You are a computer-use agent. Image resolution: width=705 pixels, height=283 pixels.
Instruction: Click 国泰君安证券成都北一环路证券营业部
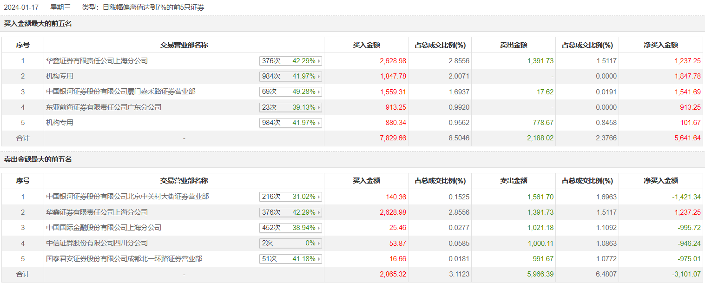coord(124,259)
